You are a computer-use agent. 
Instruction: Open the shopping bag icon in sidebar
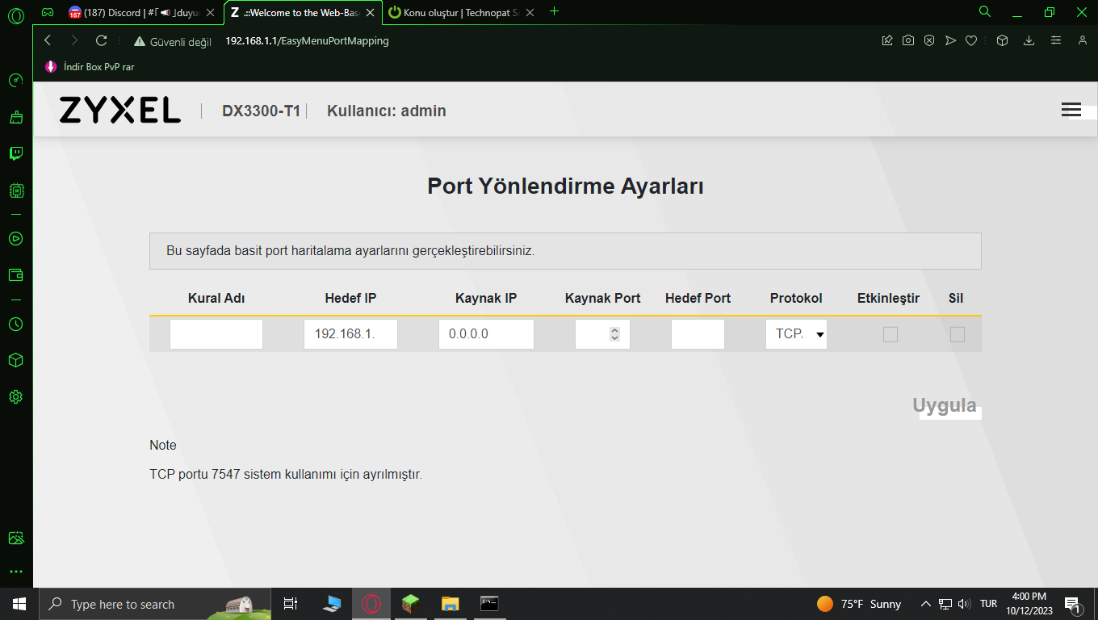15,117
